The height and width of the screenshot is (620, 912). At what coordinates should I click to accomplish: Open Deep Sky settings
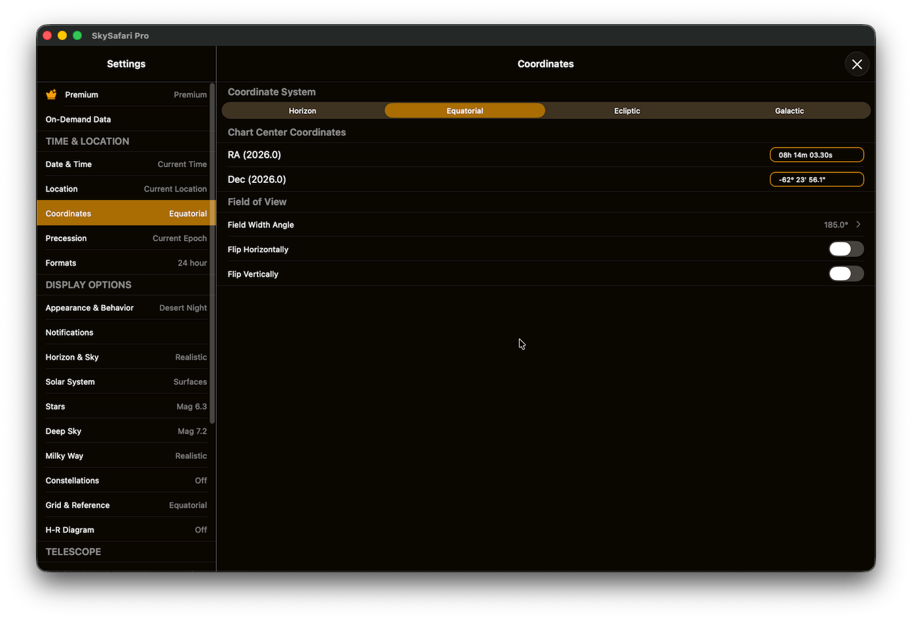tap(126, 431)
